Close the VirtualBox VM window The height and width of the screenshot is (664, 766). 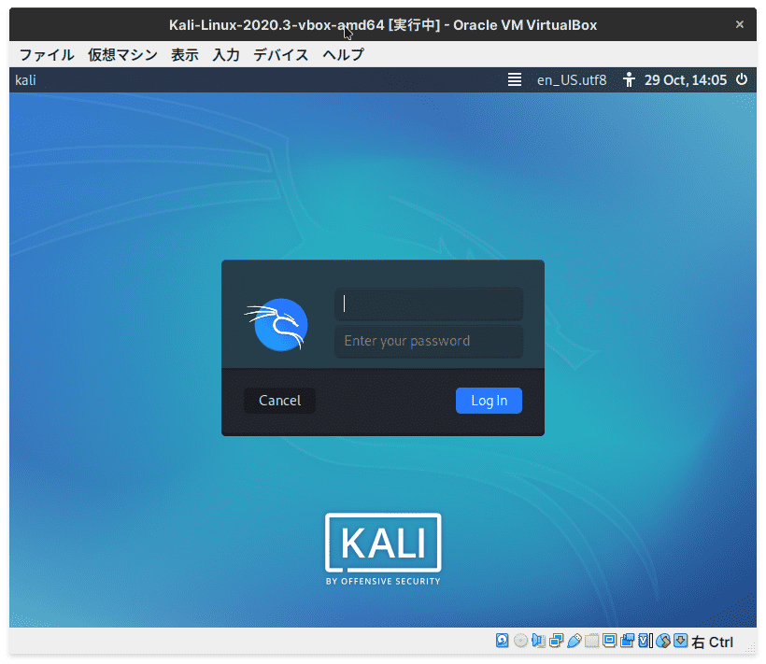740,24
